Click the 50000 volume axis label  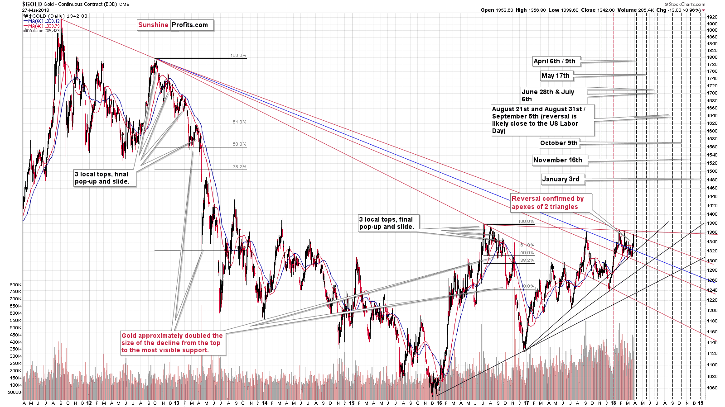coord(14,393)
